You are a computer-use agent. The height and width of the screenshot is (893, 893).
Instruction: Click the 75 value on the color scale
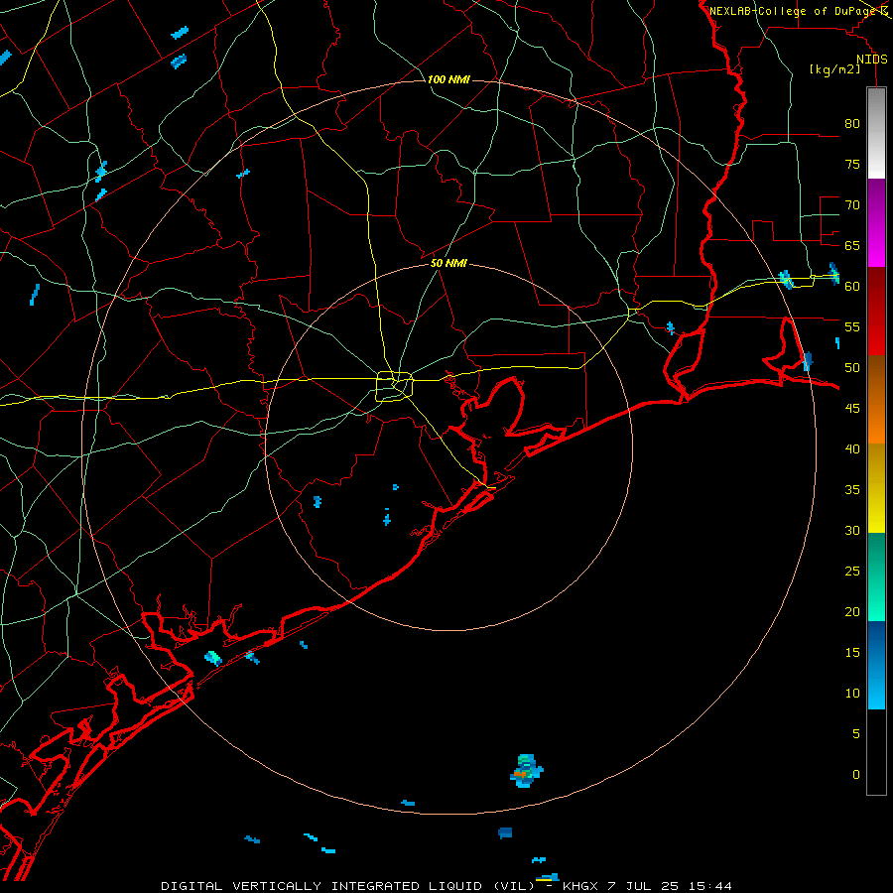tap(852, 164)
